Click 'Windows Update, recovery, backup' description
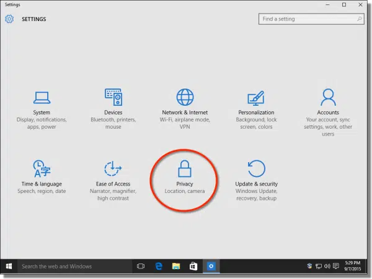 click(257, 195)
